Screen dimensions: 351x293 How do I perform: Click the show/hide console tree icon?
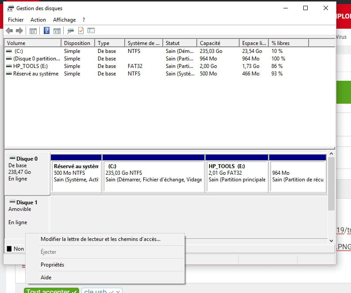33,31
